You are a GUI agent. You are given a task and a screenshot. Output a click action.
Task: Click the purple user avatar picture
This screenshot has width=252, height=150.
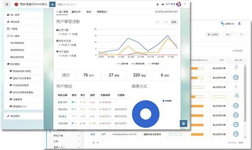click(179, 4)
